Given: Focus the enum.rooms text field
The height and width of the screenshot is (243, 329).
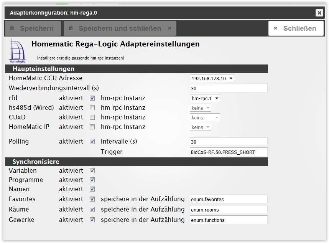Looking at the screenshot, I should click(x=229, y=210).
